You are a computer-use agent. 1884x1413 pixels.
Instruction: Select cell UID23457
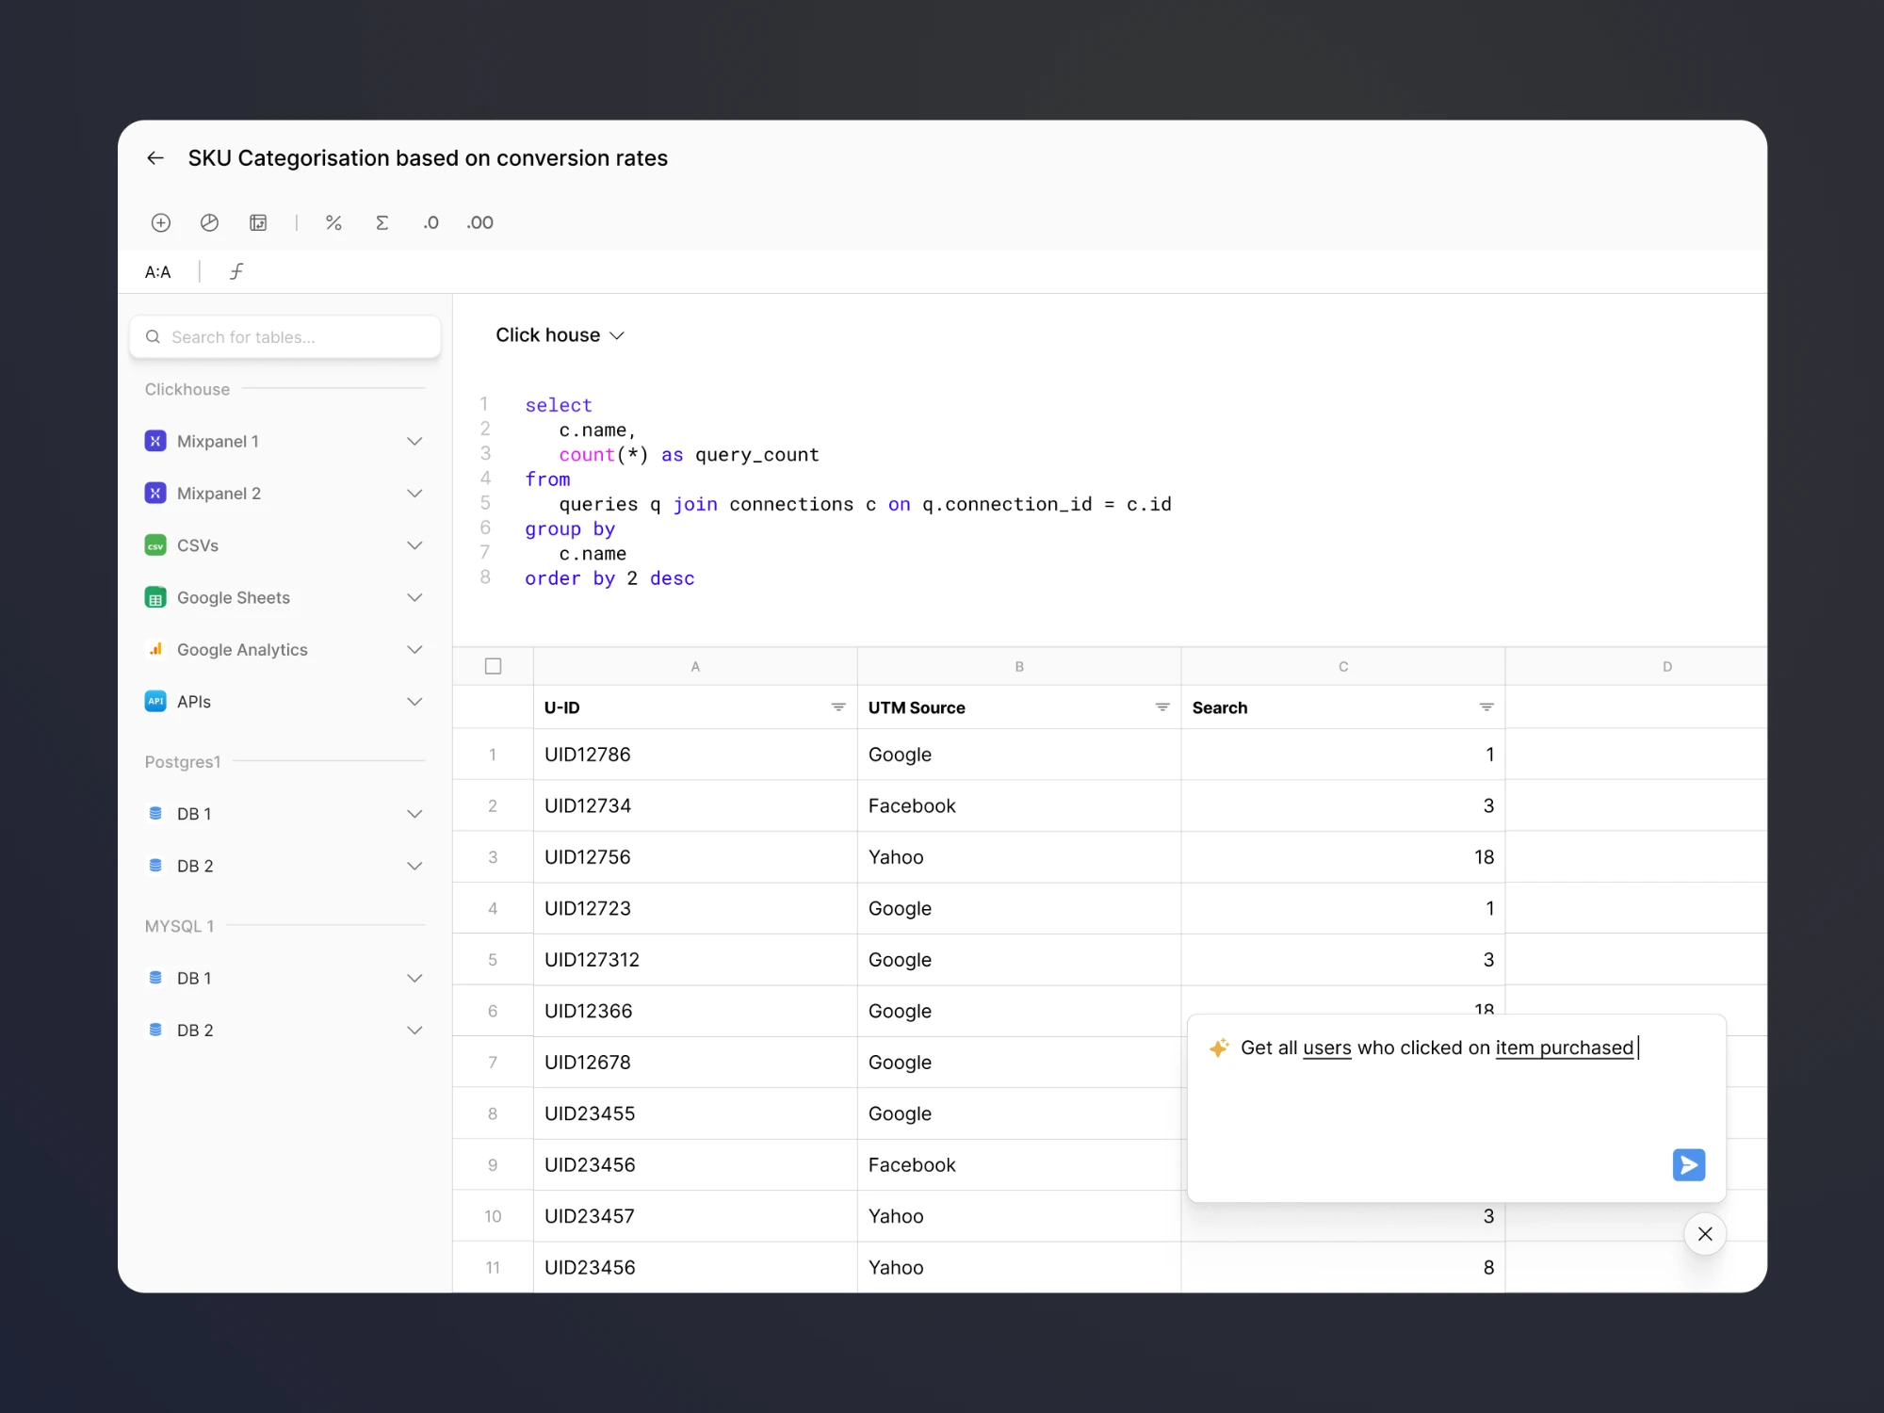[x=695, y=1216]
